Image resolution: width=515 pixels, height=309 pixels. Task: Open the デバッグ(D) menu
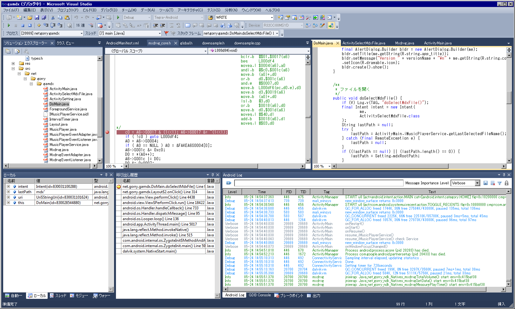click(109, 10)
